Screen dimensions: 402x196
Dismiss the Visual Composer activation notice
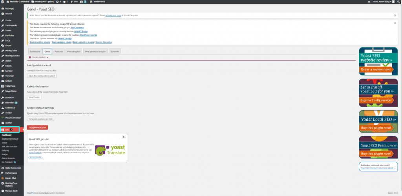pos(395,15)
